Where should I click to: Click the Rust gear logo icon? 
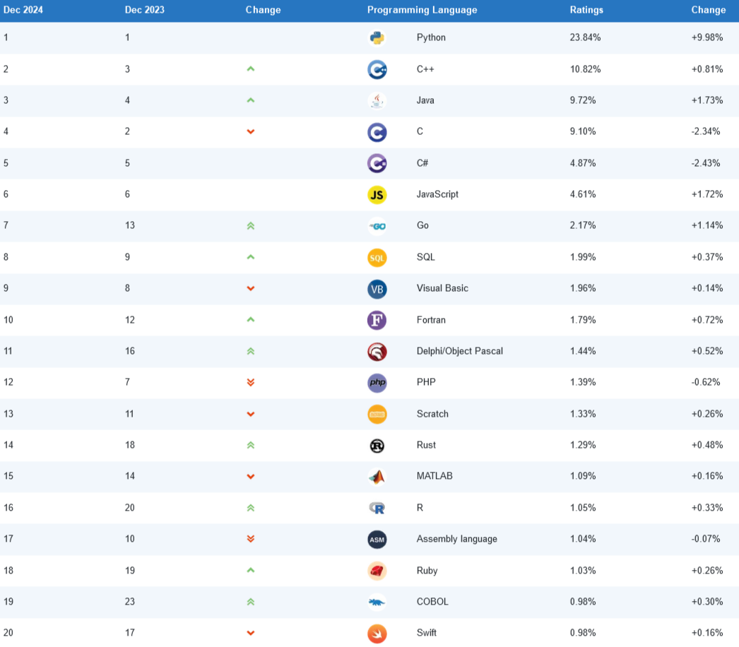pyautogui.click(x=377, y=445)
